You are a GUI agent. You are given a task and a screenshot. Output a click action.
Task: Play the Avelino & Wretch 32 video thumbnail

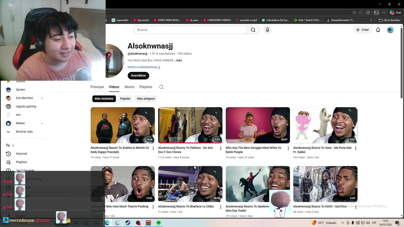click(x=123, y=125)
